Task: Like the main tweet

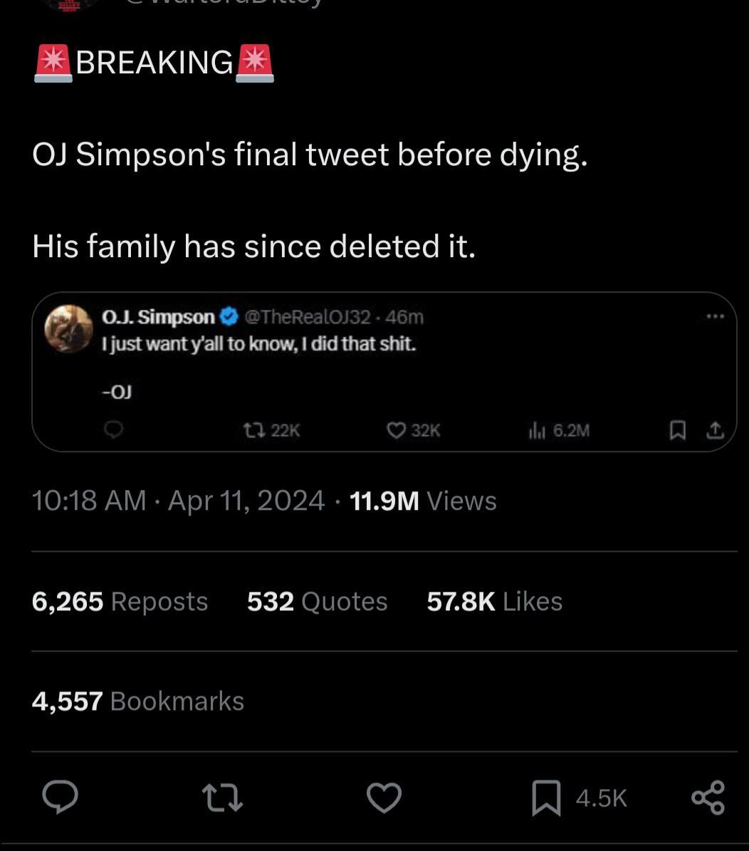Action: (x=384, y=798)
